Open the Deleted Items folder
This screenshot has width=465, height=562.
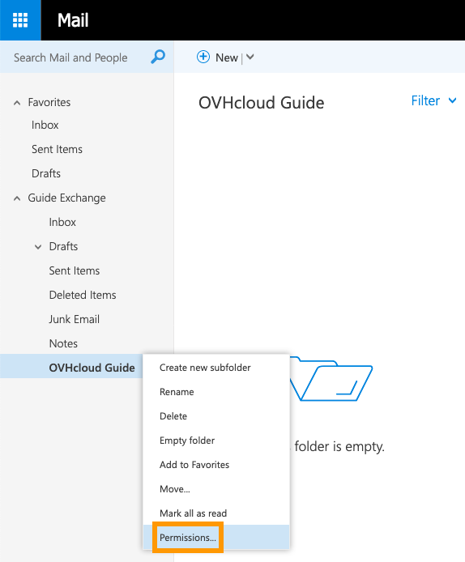point(83,295)
